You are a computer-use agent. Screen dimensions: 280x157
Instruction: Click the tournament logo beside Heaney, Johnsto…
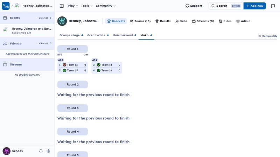(62, 21)
